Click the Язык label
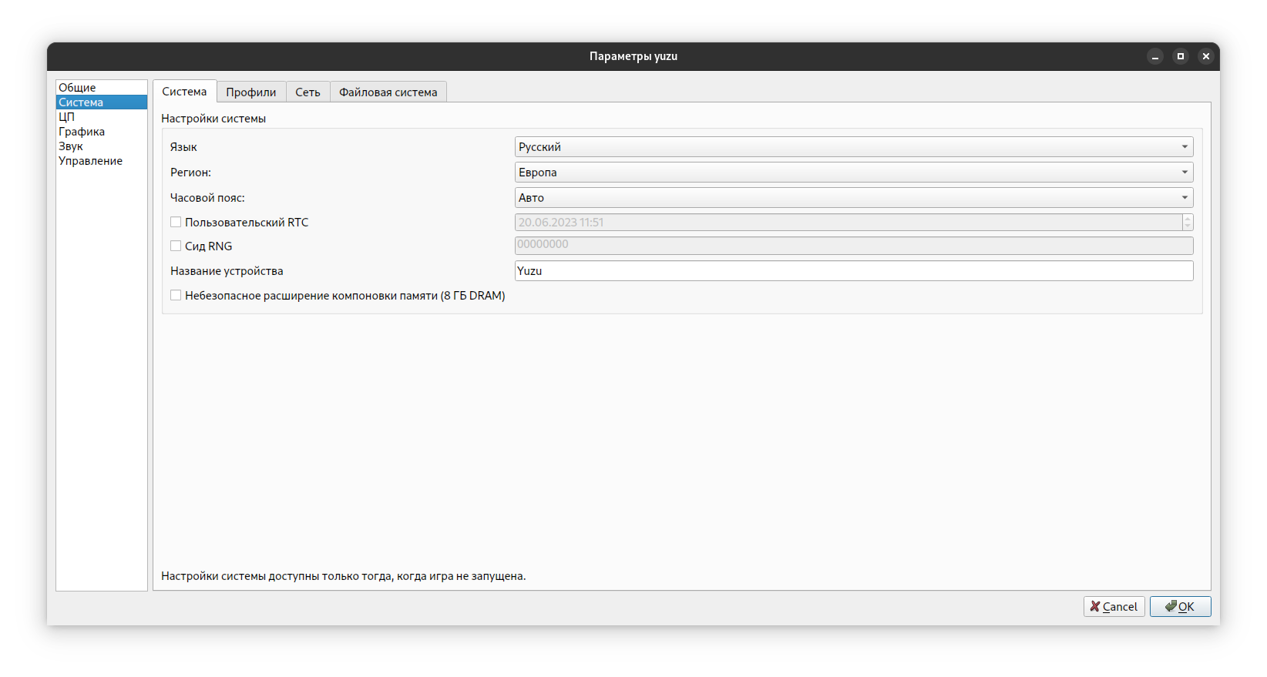 [183, 147]
